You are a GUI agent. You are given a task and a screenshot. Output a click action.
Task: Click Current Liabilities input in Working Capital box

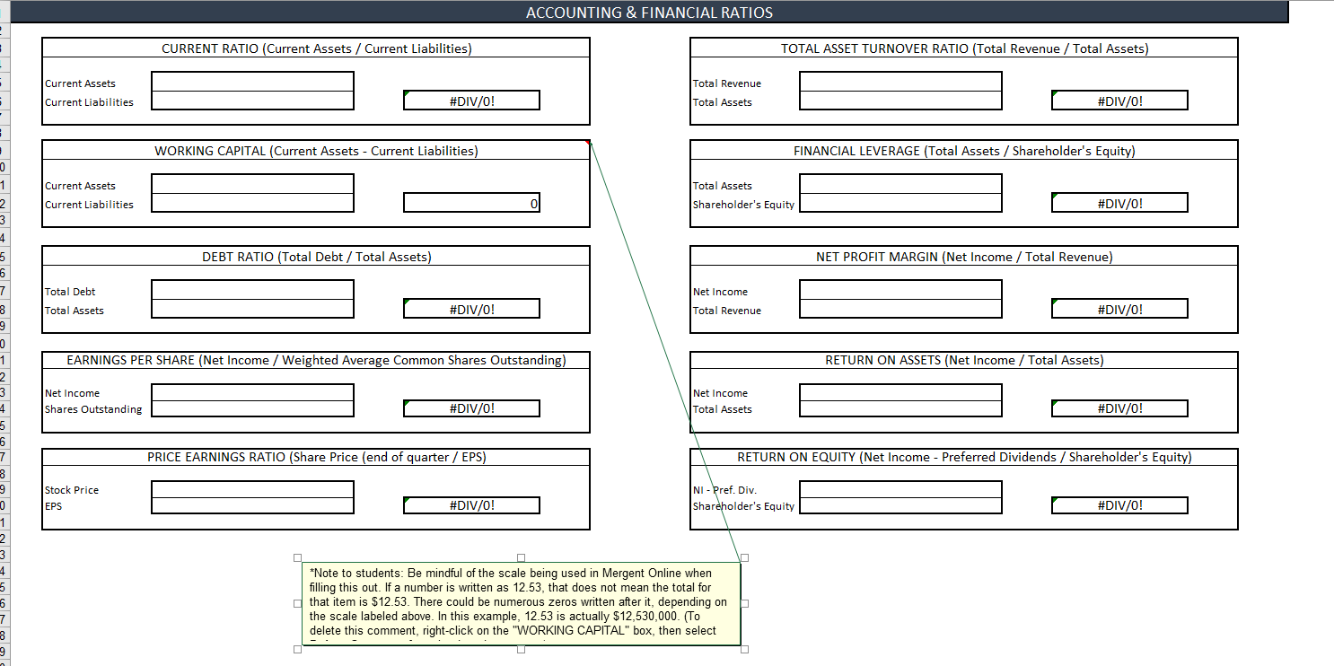pyautogui.click(x=252, y=203)
